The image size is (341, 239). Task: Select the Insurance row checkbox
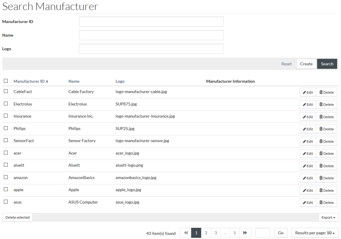tap(6, 116)
